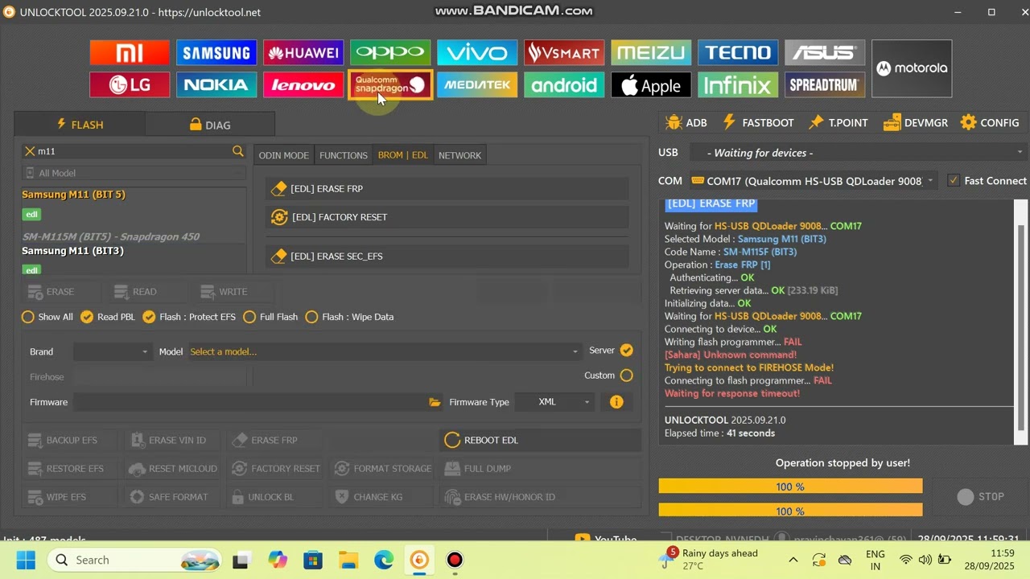
Task: Select the Meizu brand logo
Action: 651,53
